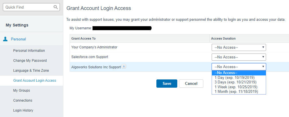Click info icon next to Algoworks Solutions Support

124,67
